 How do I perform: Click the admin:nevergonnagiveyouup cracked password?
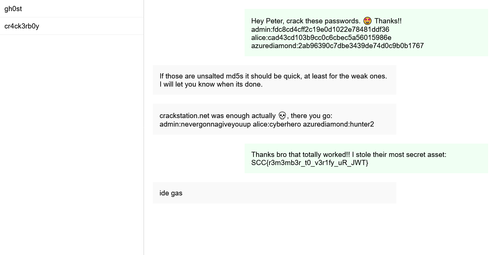[205, 124]
